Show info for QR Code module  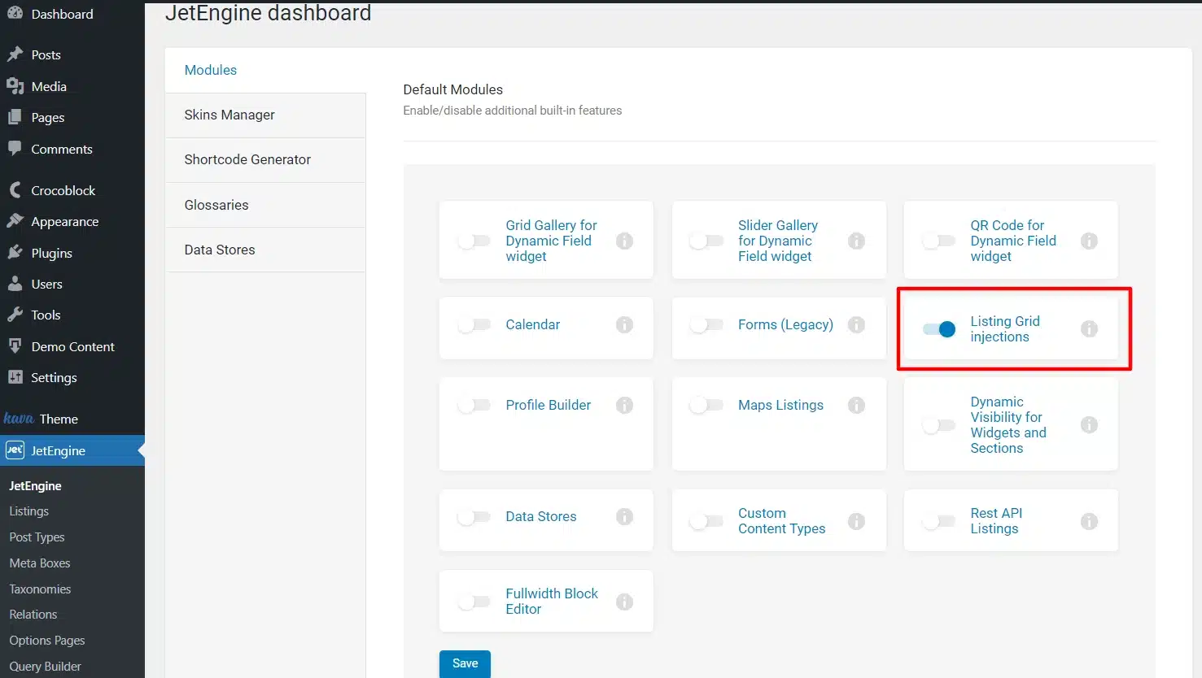(x=1089, y=241)
